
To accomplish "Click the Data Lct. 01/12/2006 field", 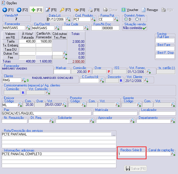I will tap(56, 19).
